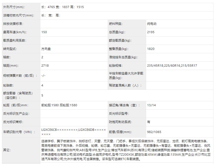Click the 防抱死制动系统 label
This screenshot has height=164, width=216.
coord(121,122)
